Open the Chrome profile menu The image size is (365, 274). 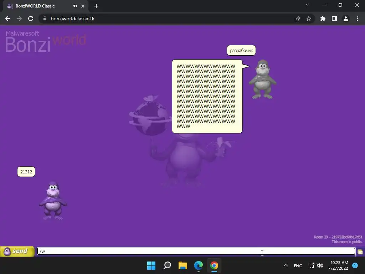(346, 19)
